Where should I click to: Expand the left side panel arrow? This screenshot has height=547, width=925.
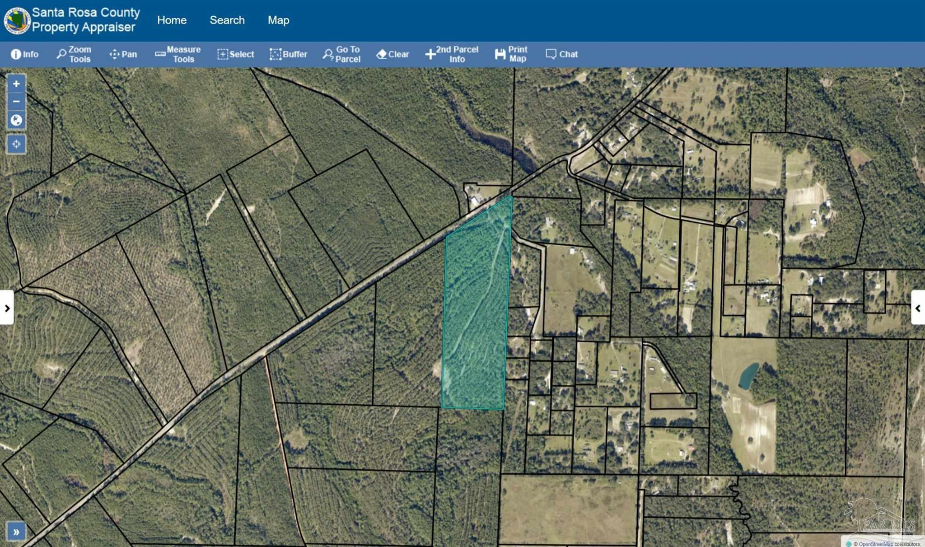click(7, 308)
